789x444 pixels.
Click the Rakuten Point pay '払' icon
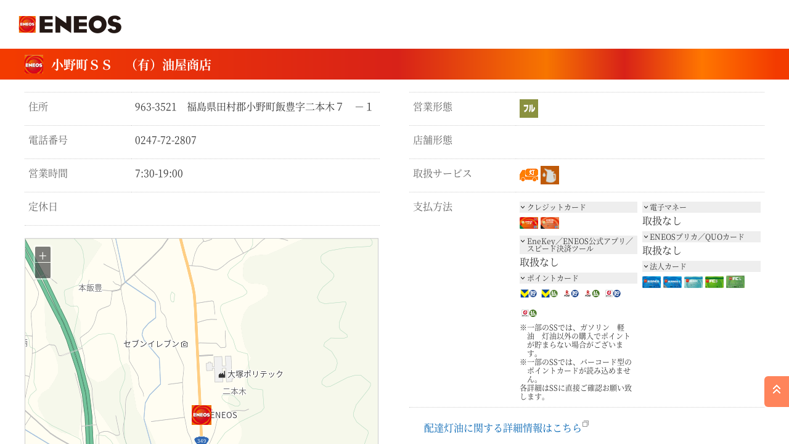(x=592, y=294)
